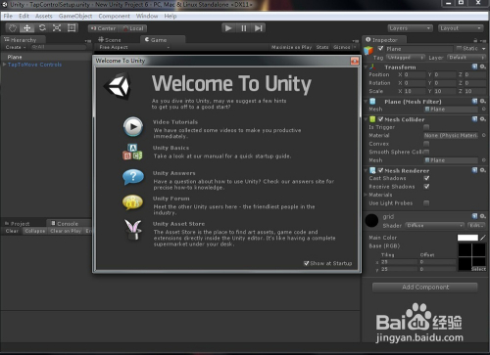Toggle the Console Collapse button
The height and width of the screenshot is (355, 490).
35,231
